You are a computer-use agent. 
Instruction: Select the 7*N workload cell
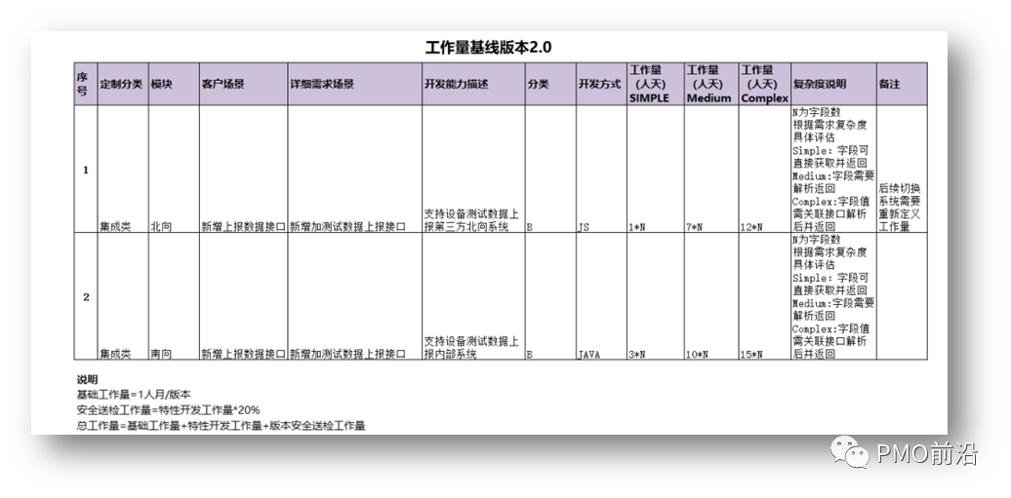click(711, 170)
